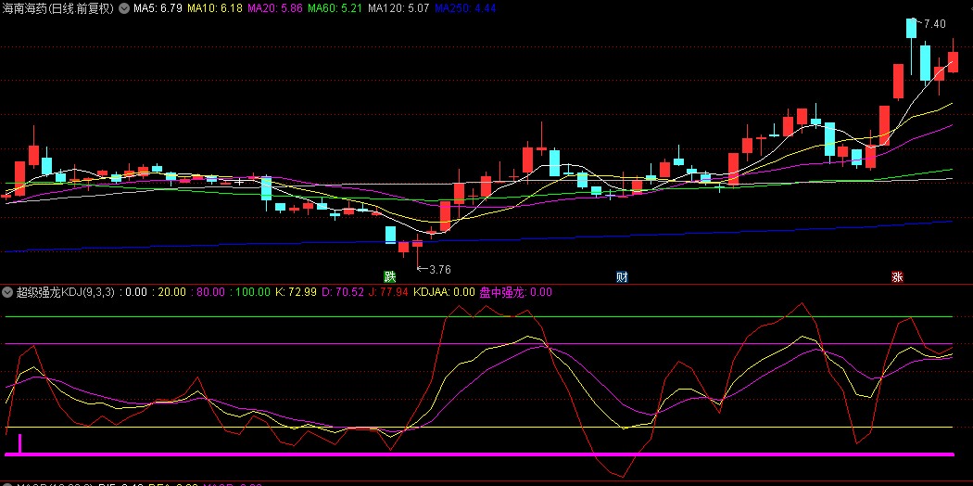973x486 pixels.
Task: Click the 3.76 low price annotation
Action: (438, 269)
